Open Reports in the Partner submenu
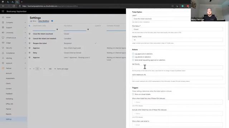Image resolution: width=229 pixels, height=128 pixels. 9,114
